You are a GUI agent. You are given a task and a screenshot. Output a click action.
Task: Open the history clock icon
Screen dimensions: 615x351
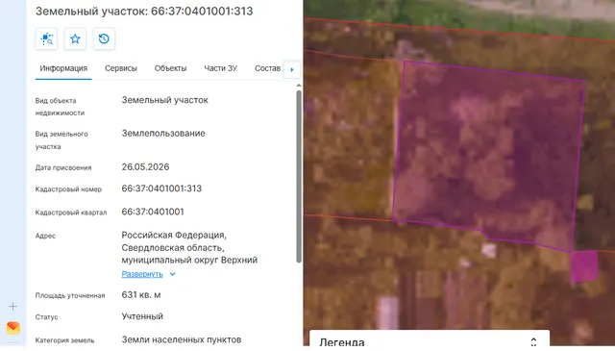click(104, 38)
